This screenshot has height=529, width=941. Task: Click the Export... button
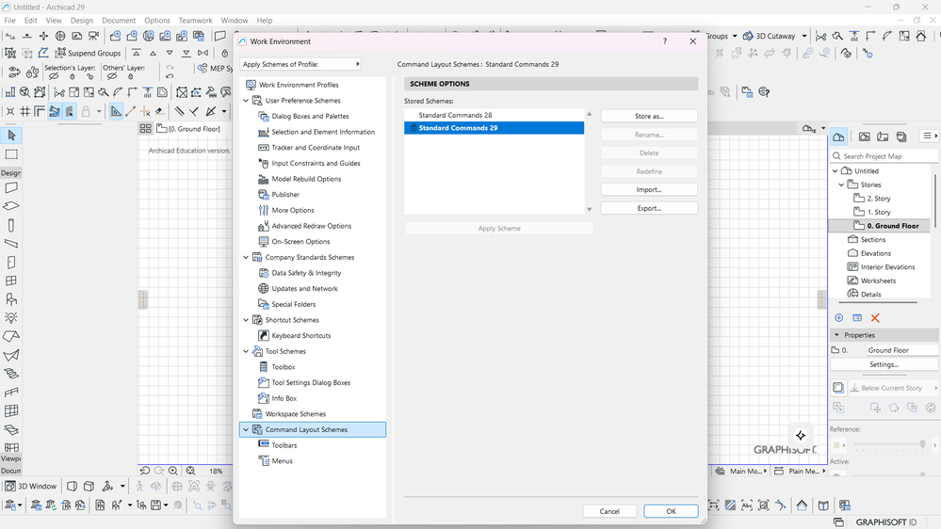[x=649, y=208]
